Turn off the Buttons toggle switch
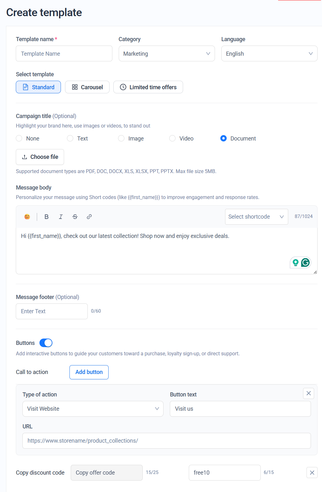 click(46, 343)
